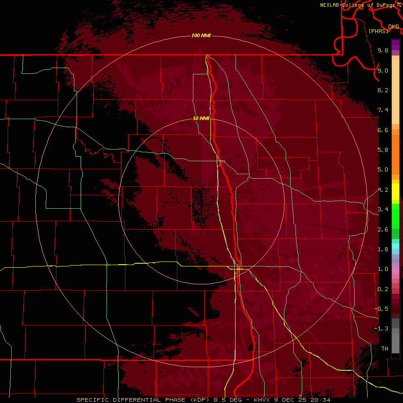Screen dimensions: 403x403
Task: Pick the bright green color bar segment
Action: click(x=395, y=216)
